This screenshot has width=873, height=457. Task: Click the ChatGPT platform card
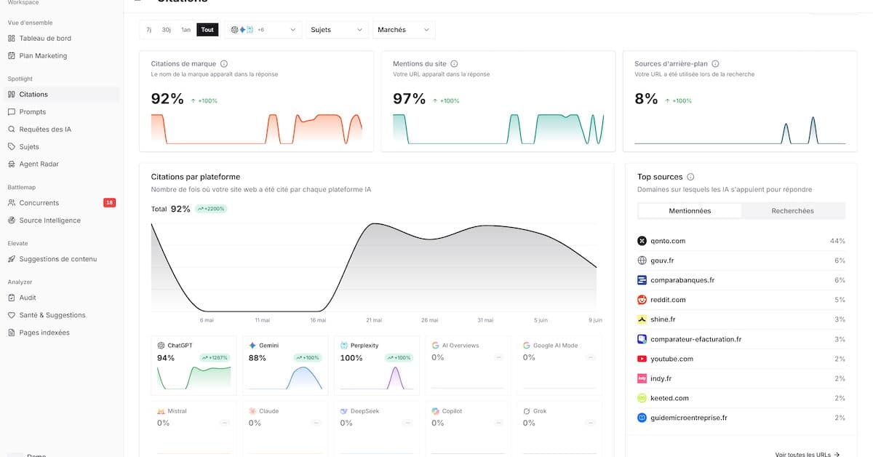194,365
